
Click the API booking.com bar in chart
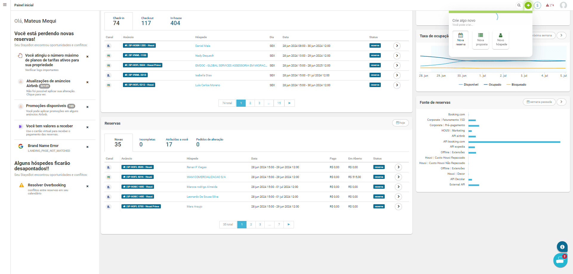pos(514,142)
